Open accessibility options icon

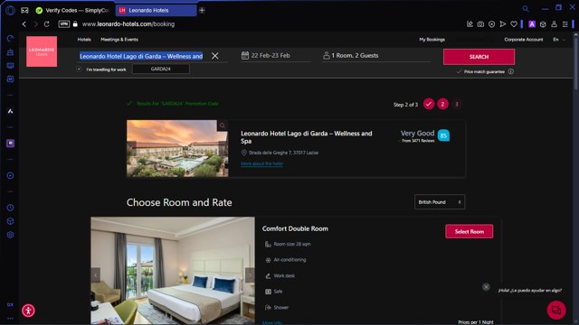pyautogui.click(x=28, y=311)
